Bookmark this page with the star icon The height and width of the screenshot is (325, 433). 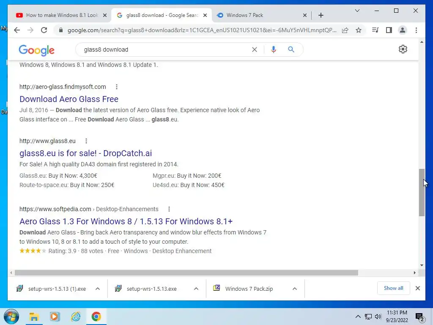359,30
